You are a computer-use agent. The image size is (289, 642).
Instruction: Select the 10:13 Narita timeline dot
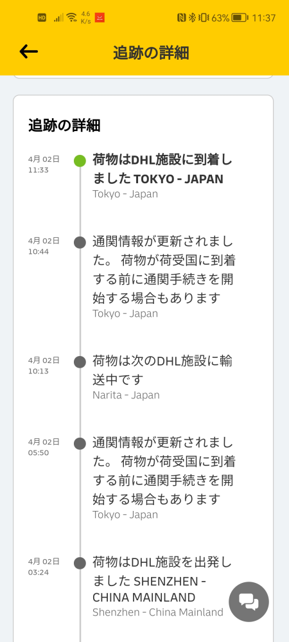tap(80, 362)
